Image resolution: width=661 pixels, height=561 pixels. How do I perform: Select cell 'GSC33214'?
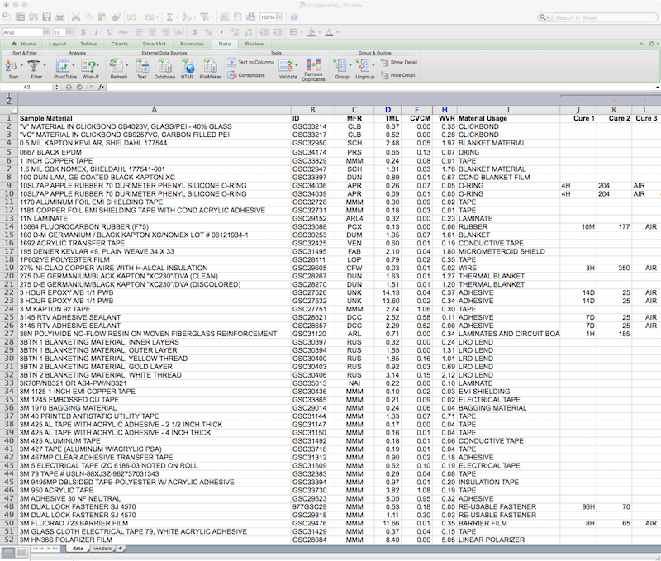click(313, 126)
